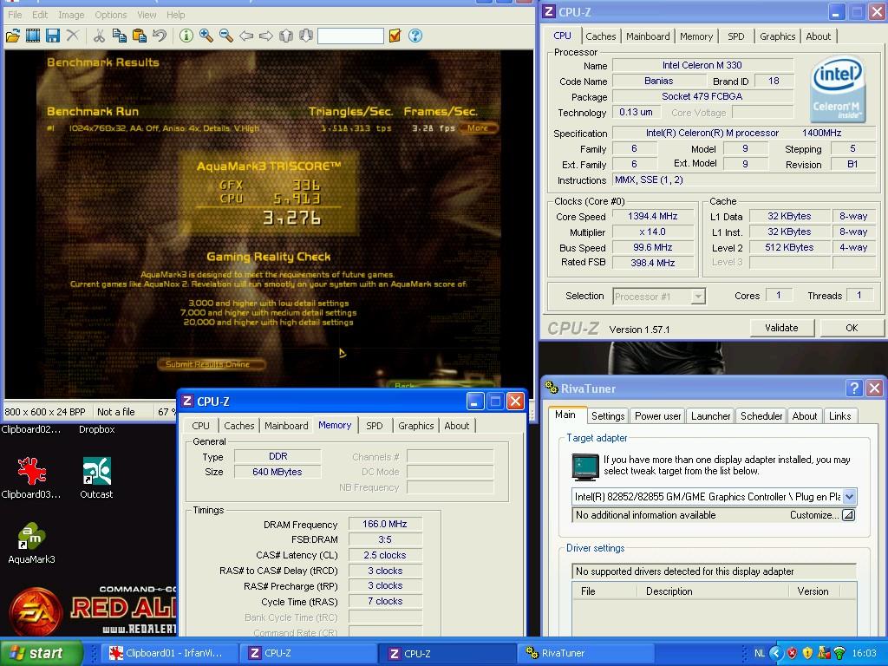Viewport: 888px width, 666px height.
Task: Open the Edit menu in IrfanView
Action: pyautogui.click(x=40, y=15)
